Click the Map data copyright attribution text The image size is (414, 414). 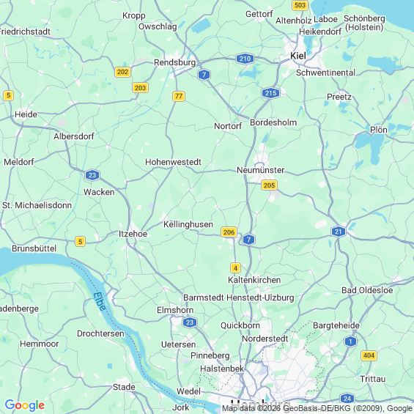(317, 409)
